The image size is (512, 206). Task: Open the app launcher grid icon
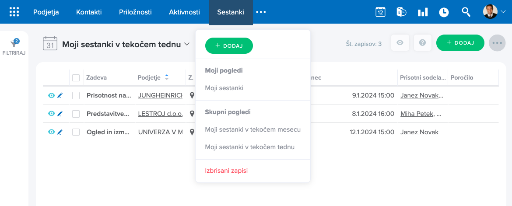(x=14, y=12)
